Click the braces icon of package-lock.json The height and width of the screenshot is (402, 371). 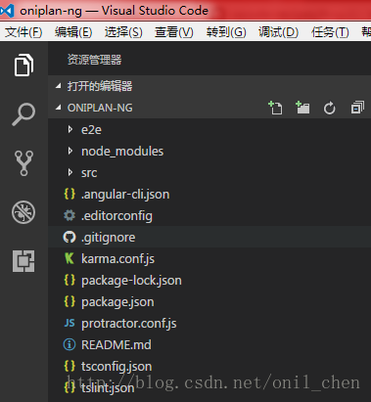(x=70, y=280)
